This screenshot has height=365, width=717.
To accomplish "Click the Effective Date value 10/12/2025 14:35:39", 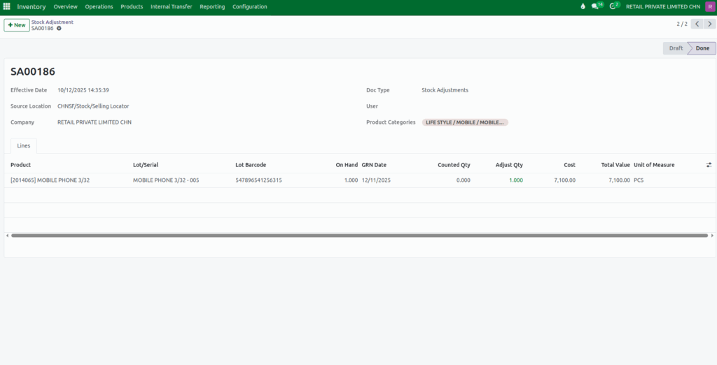I will click(x=83, y=90).
